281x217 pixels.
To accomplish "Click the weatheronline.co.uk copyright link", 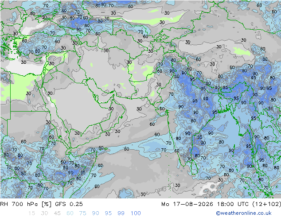I will [243, 213].
